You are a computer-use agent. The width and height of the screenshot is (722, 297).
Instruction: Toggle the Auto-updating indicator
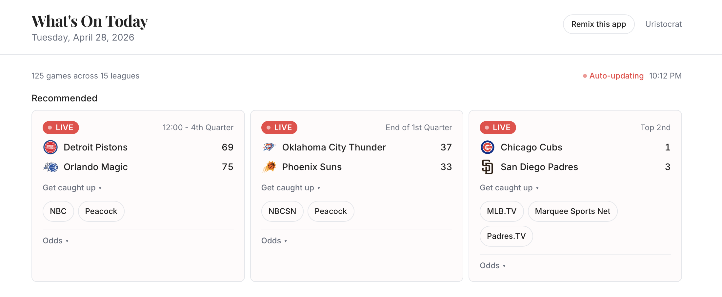tap(613, 76)
